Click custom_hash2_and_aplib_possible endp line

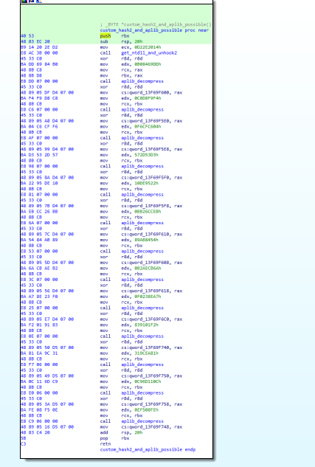click(148, 449)
